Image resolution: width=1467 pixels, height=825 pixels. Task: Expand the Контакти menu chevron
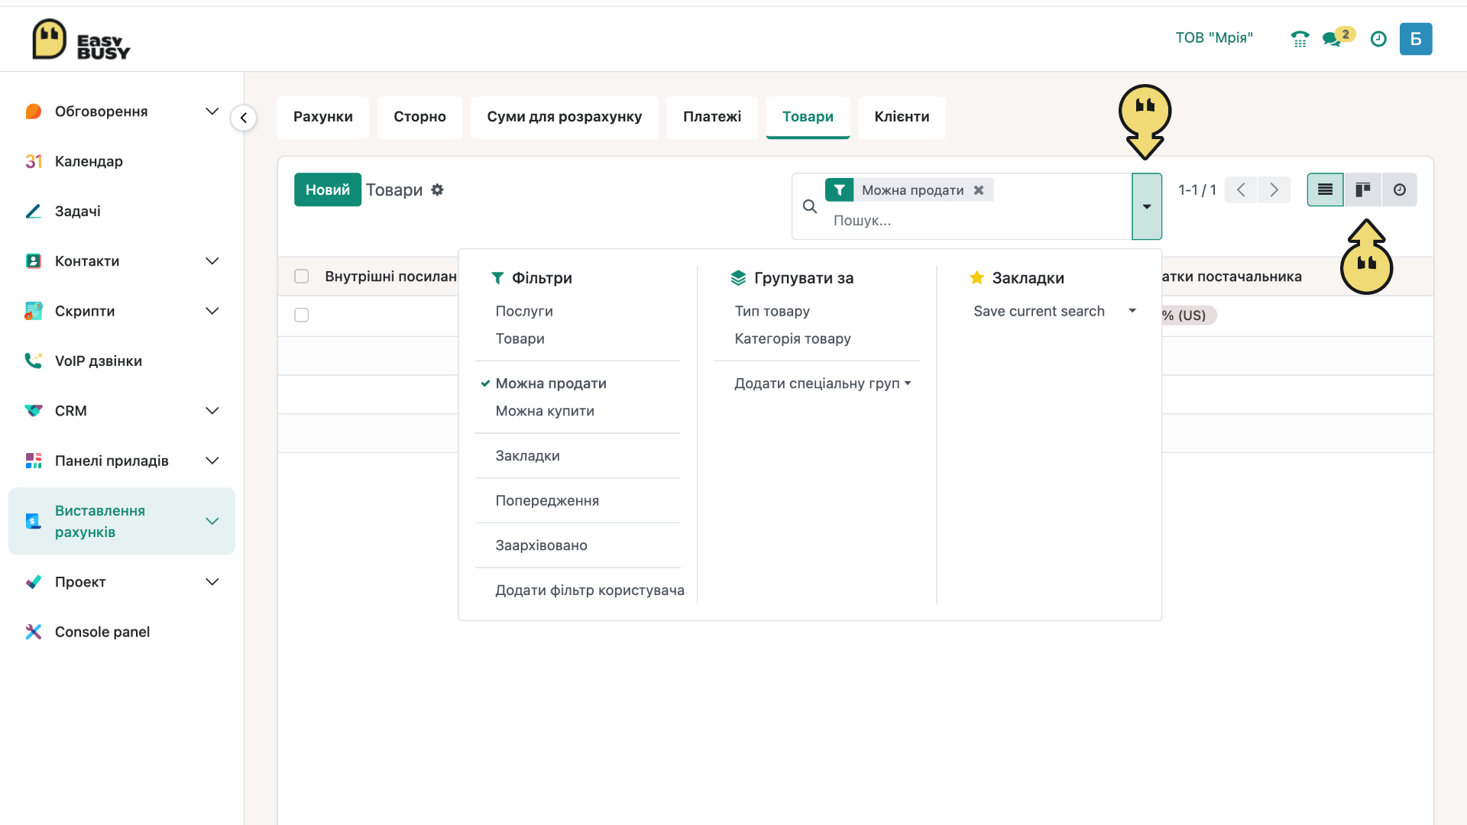[x=212, y=261]
